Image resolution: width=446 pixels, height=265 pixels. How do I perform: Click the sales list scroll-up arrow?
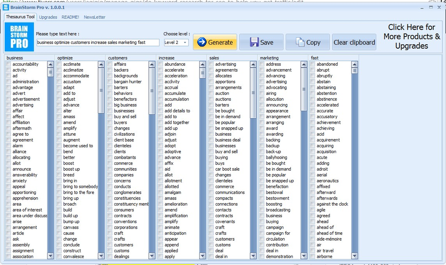click(x=253, y=64)
